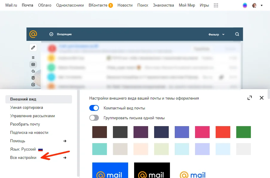This screenshot has width=270, height=178.
Task: Go to Mail.ru home link
Action: tap(11, 5)
